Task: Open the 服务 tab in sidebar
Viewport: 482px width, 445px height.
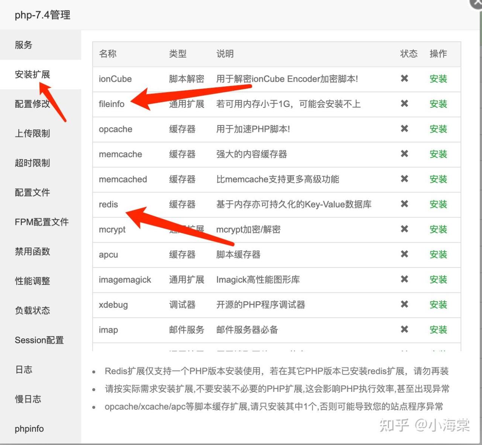Action: [24, 45]
